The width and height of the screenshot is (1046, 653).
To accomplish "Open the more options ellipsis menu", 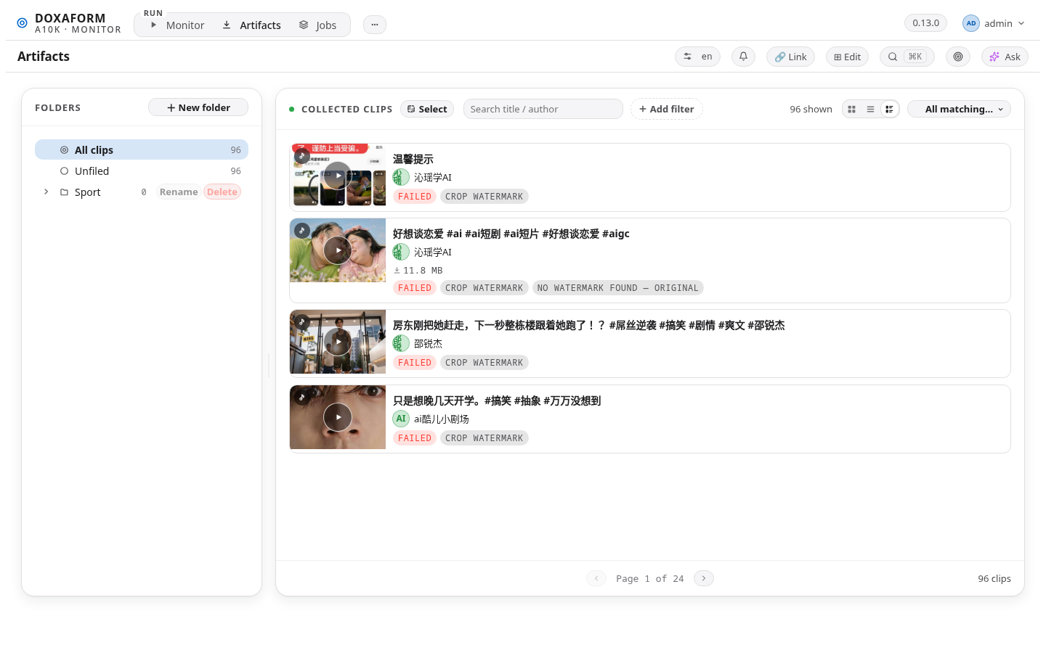I will (375, 25).
